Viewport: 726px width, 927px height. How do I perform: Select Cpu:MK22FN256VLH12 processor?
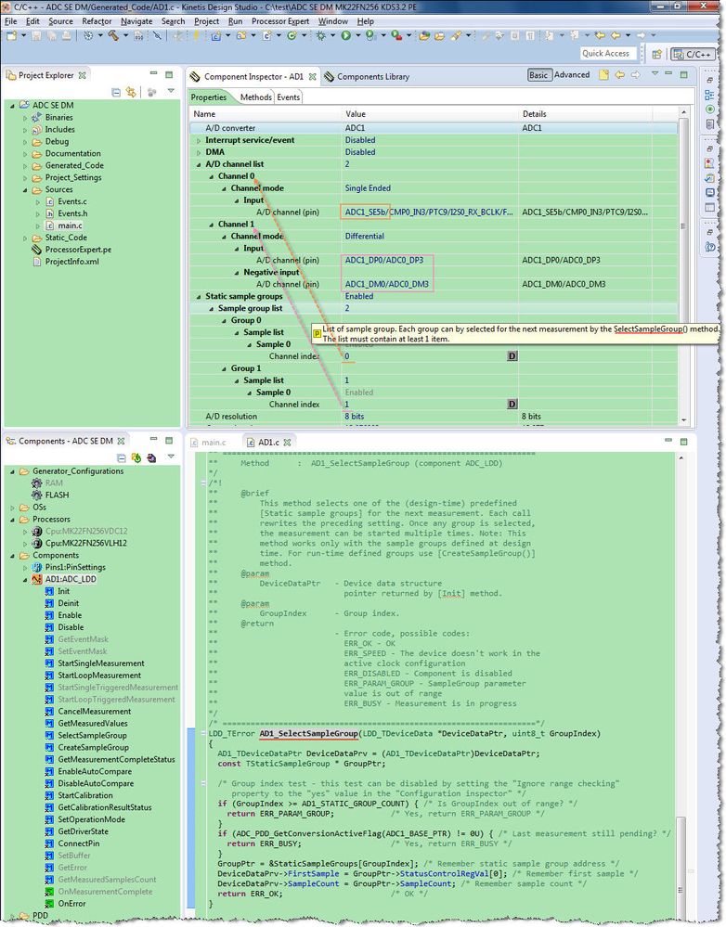coord(85,543)
